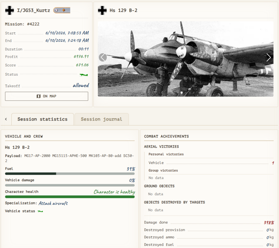This screenshot has width=279, height=248.
Task: Switch to the Session journal tab
Action: 102,119
